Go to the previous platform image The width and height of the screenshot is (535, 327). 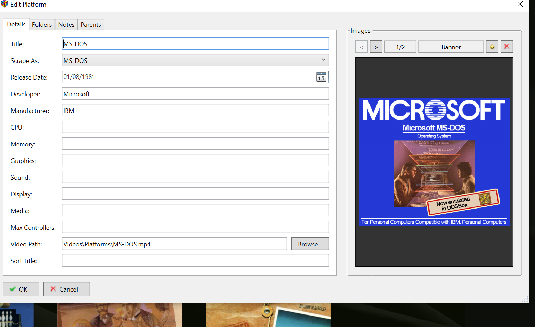(x=362, y=47)
